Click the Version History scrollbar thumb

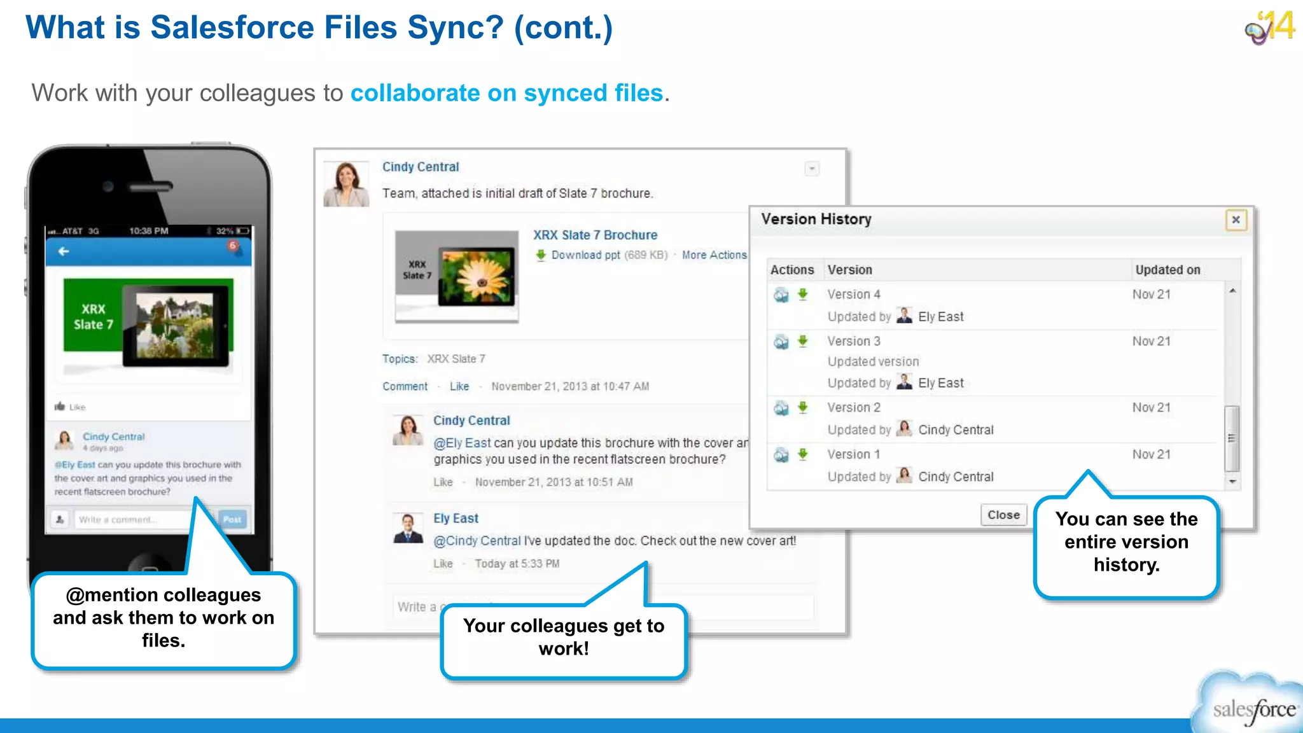tap(1232, 438)
